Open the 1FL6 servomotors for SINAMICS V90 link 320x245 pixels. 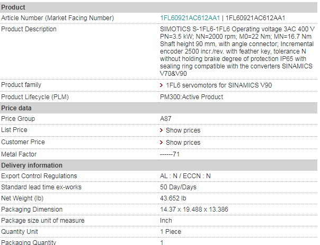[219, 85]
